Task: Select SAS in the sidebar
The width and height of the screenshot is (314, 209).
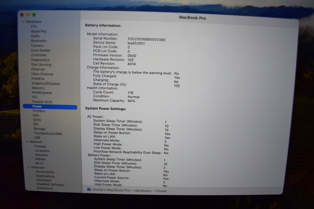Action: tap(36, 115)
